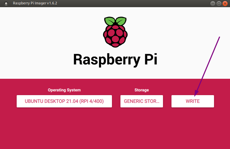Open the window menu icon in title bar
The width and height of the screenshot is (230, 149).
[6, 3]
